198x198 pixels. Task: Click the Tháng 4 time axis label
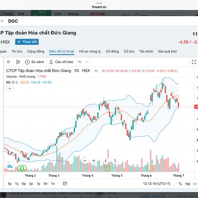tap(87, 176)
